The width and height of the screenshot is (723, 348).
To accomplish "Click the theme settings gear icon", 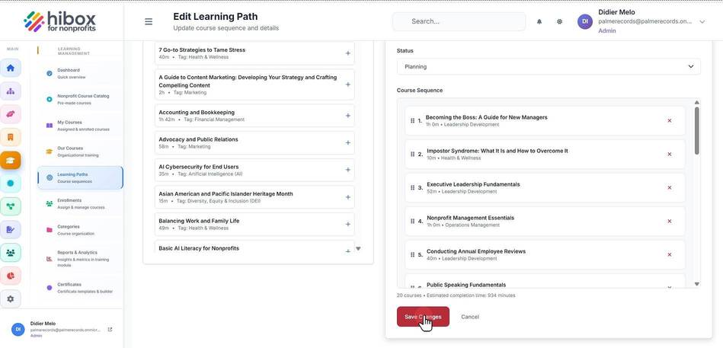I will pos(559,21).
